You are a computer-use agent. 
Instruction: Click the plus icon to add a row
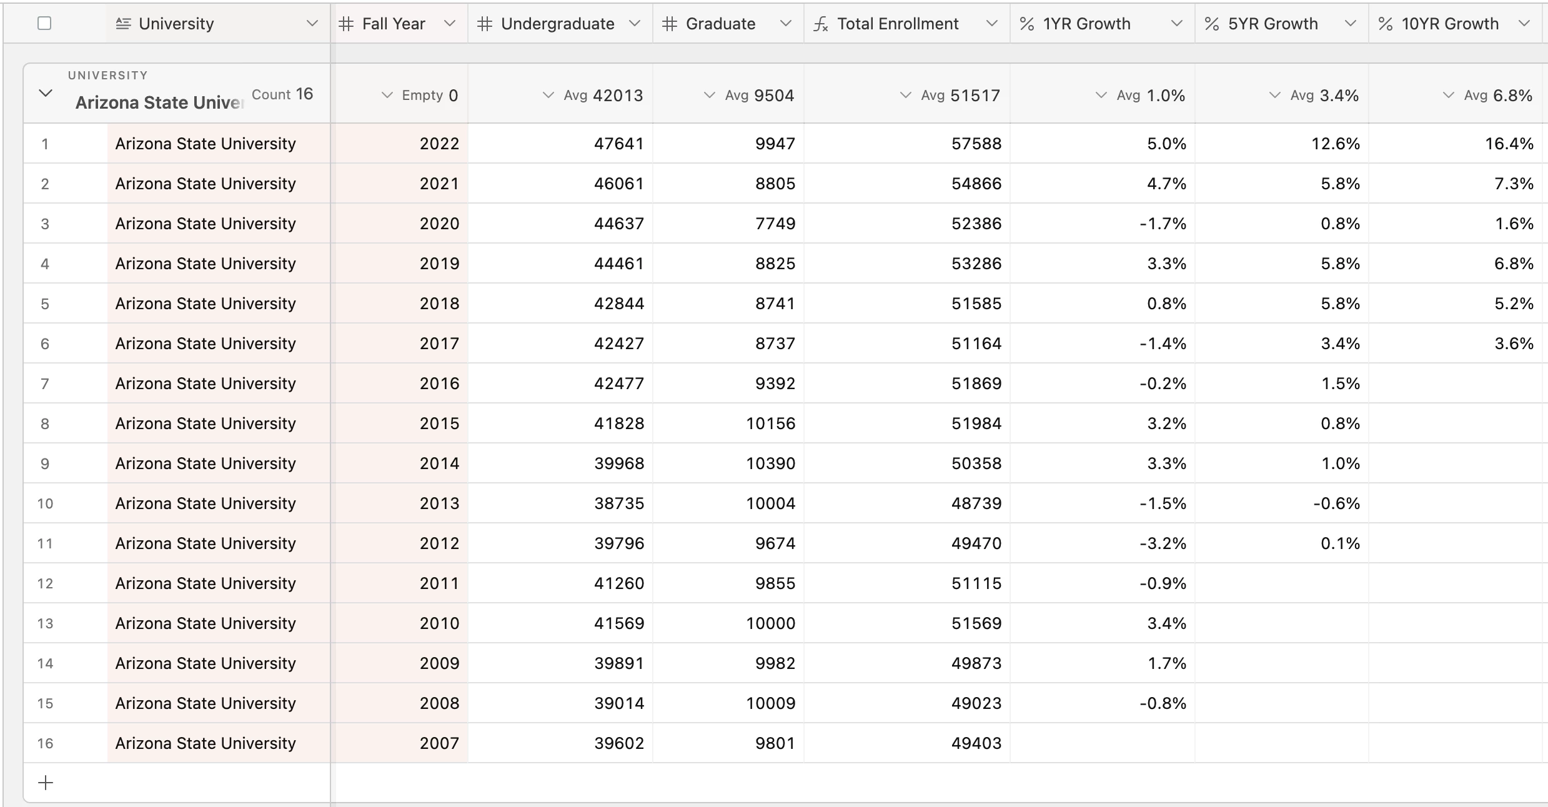tap(46, 783)
